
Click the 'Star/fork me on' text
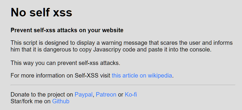point(30,101)
